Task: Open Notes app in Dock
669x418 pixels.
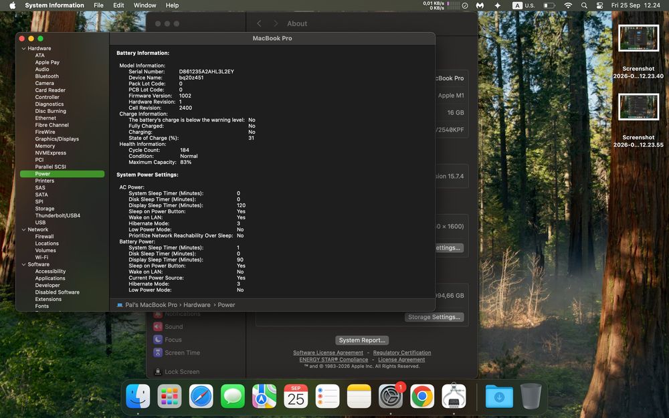Action: [359, 396]
